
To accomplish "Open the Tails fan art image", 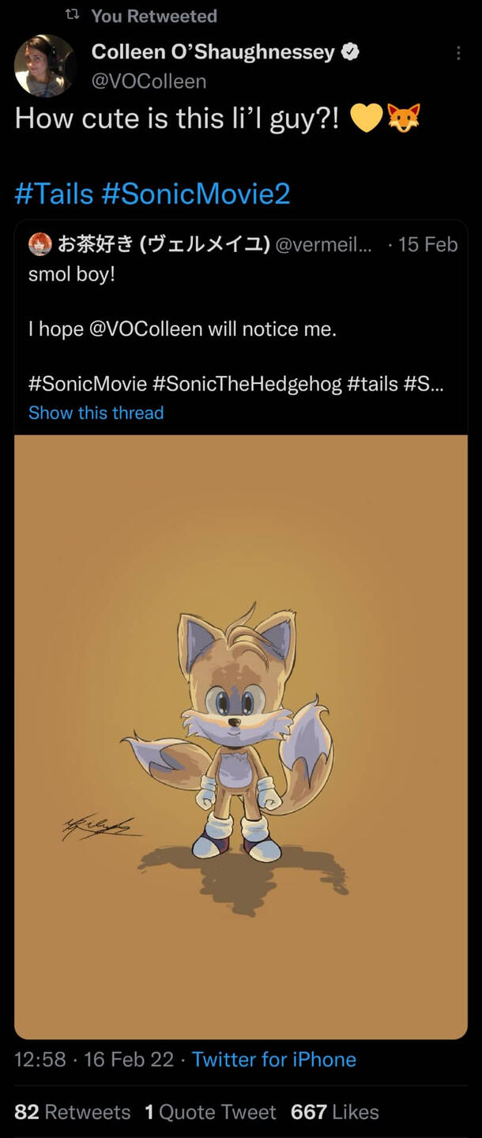I will click(x=241, y=735).
